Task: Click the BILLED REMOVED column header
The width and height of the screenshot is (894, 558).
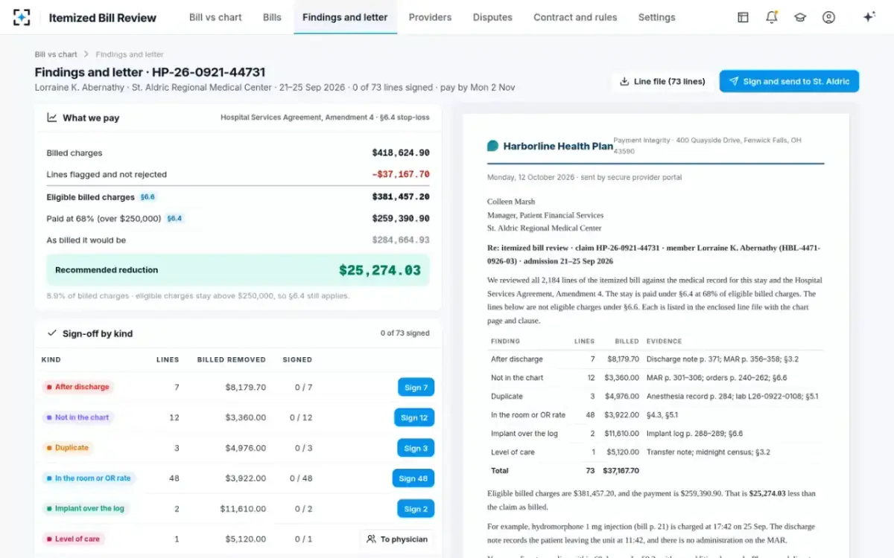Action: [232, 359]
